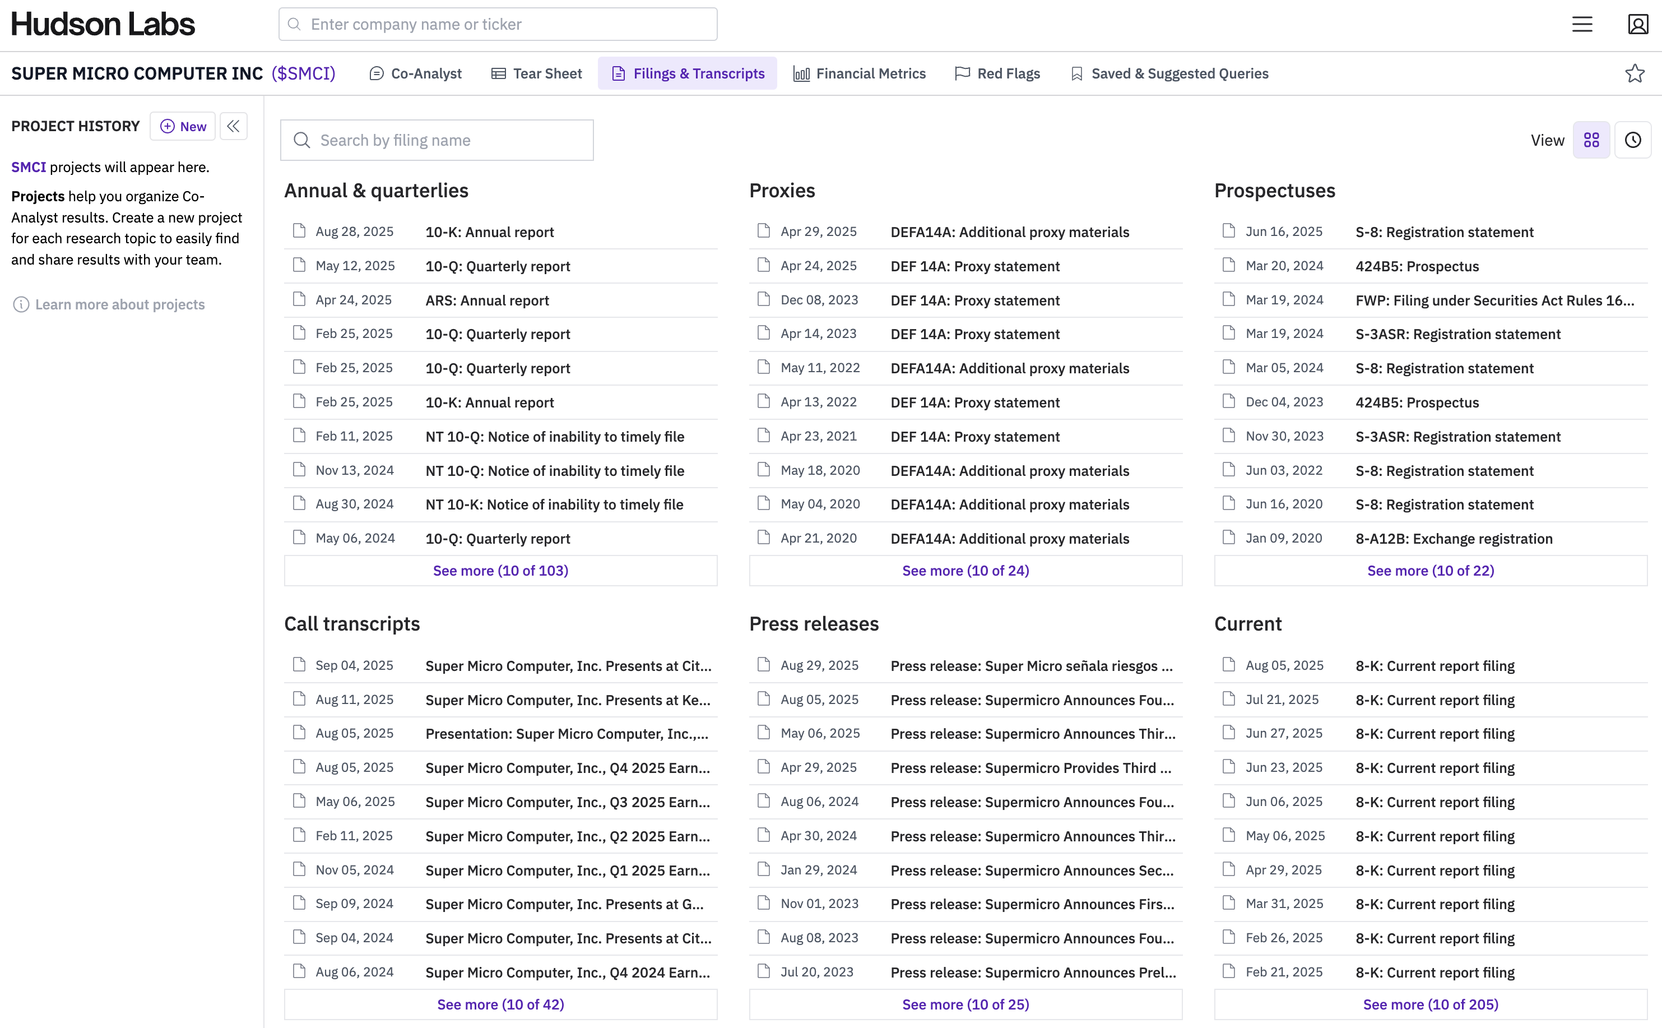Expand See more (10 of 205) current filings
The width and height of the screenshot is (1662, 1028).
pos(1431,1004)
